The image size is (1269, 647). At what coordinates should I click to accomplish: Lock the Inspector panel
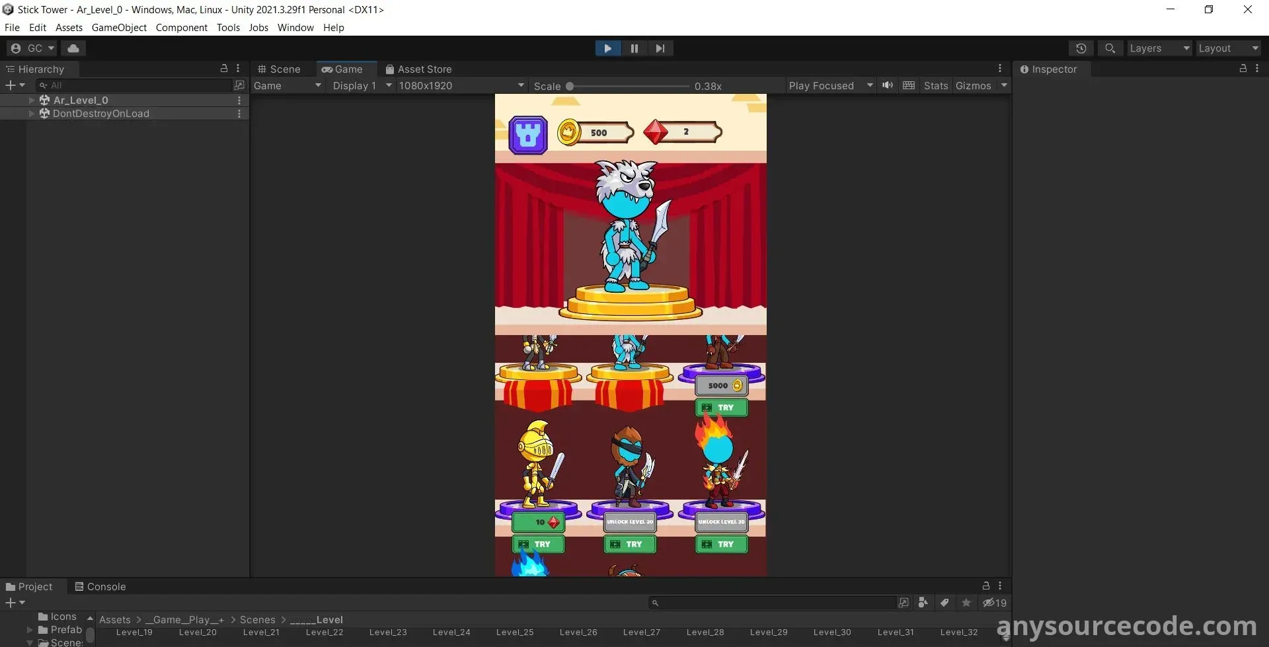coord(1243,69)
